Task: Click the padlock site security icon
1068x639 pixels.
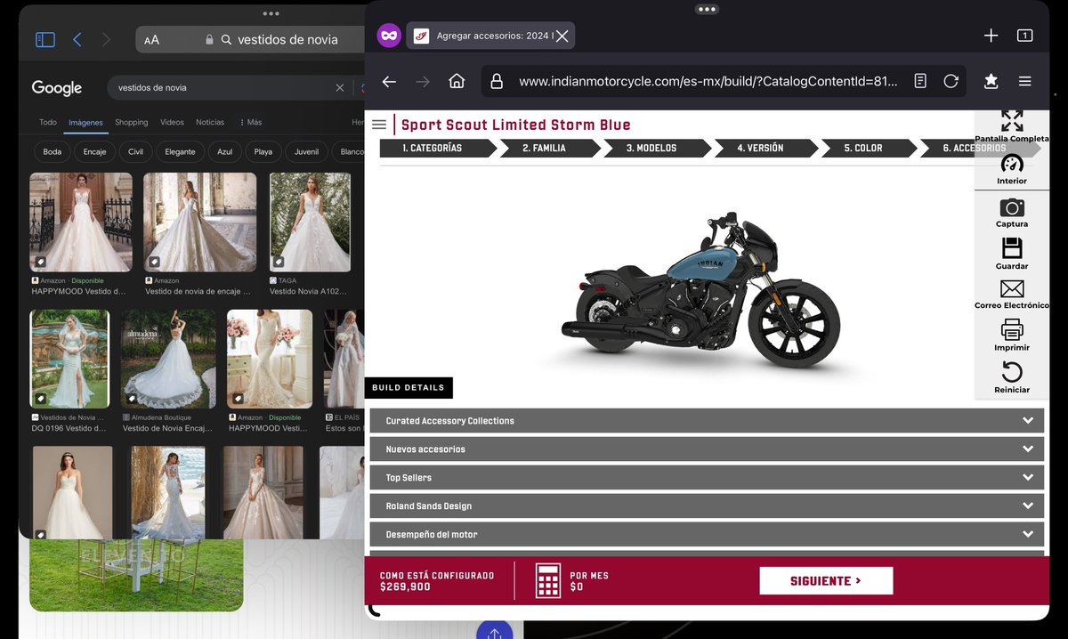Action: (497, 81)
